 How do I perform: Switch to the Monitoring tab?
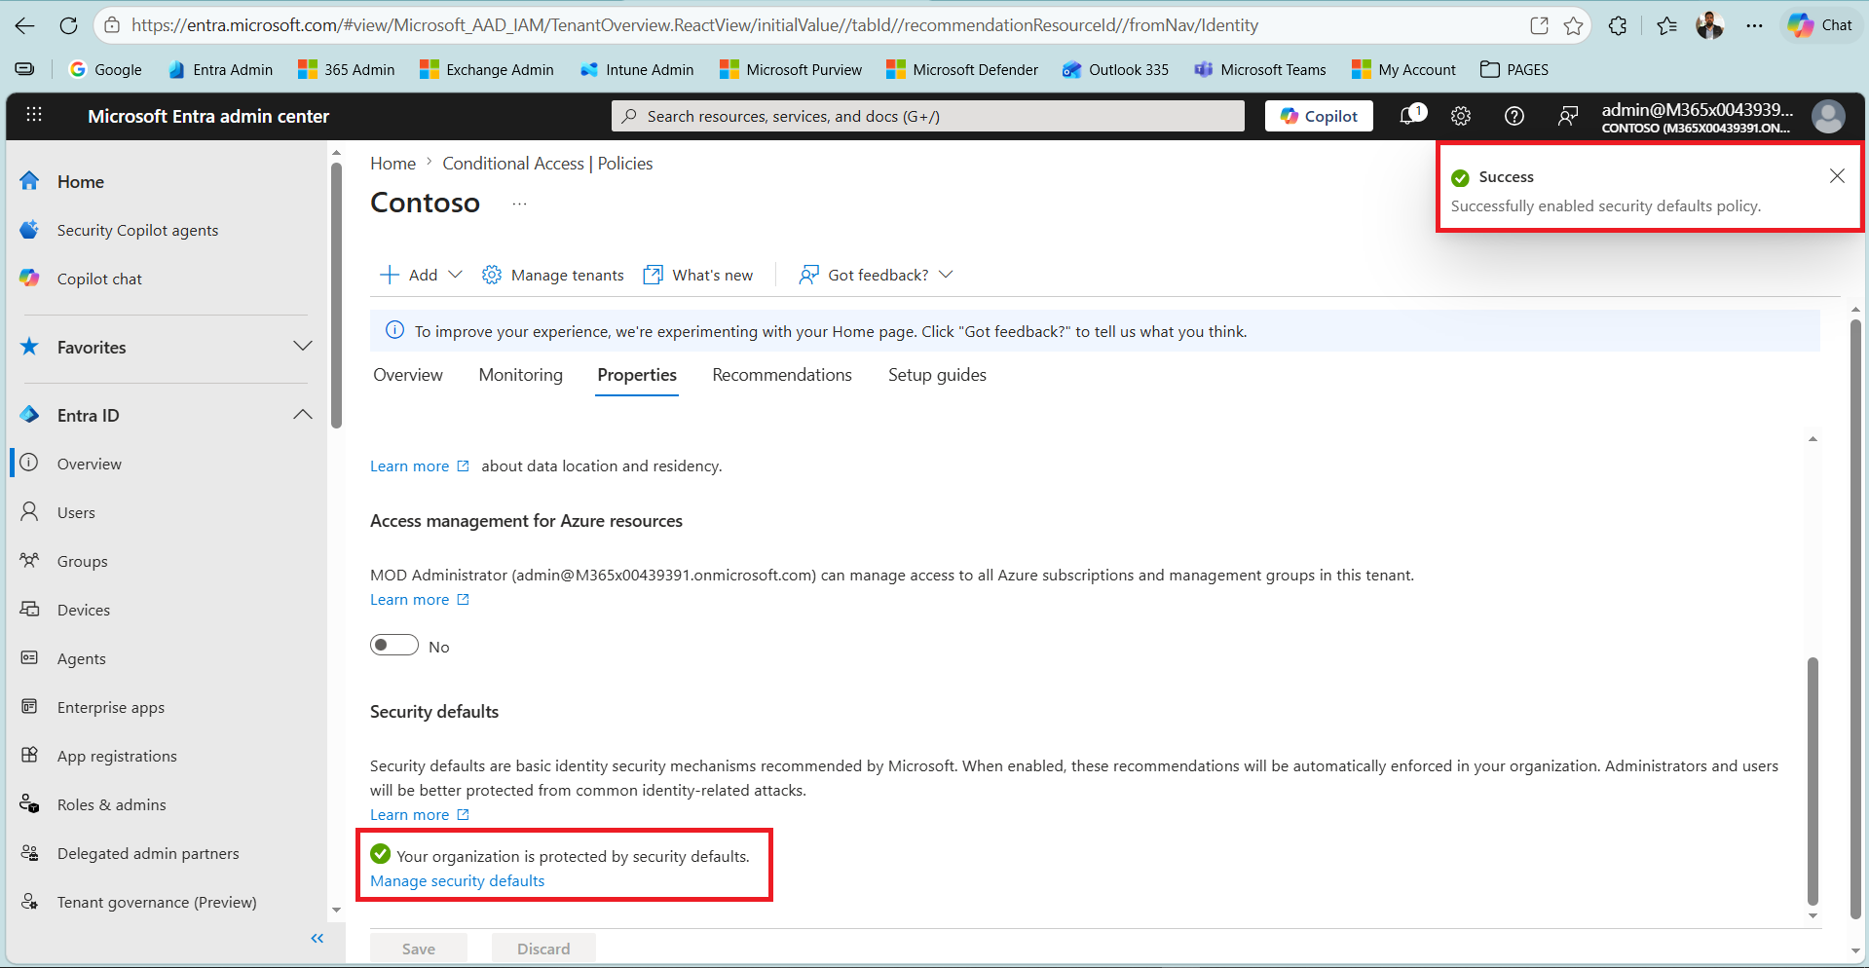click(x=521, y=375)
